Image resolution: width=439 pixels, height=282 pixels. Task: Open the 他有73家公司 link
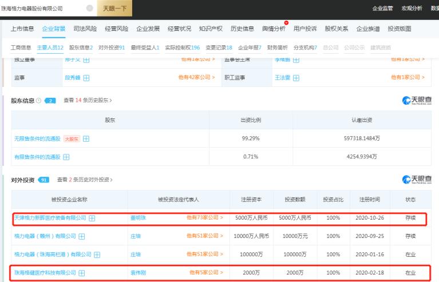point(205,217)
